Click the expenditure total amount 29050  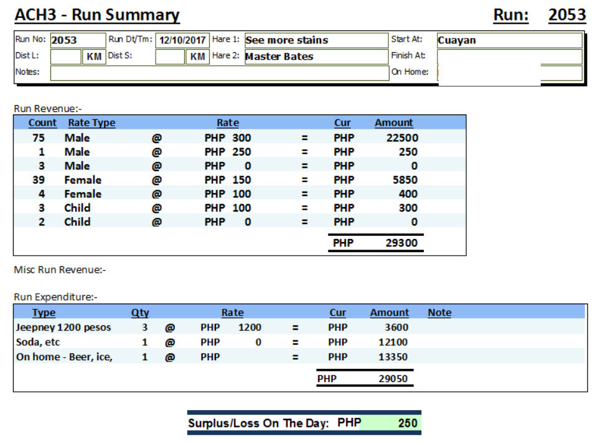point(393,378)
